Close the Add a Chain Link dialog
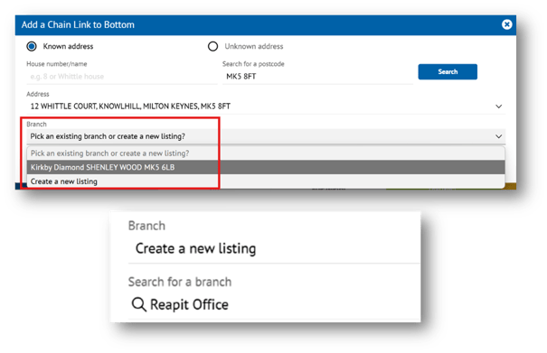The image size is (547, 353). (507, 24)
